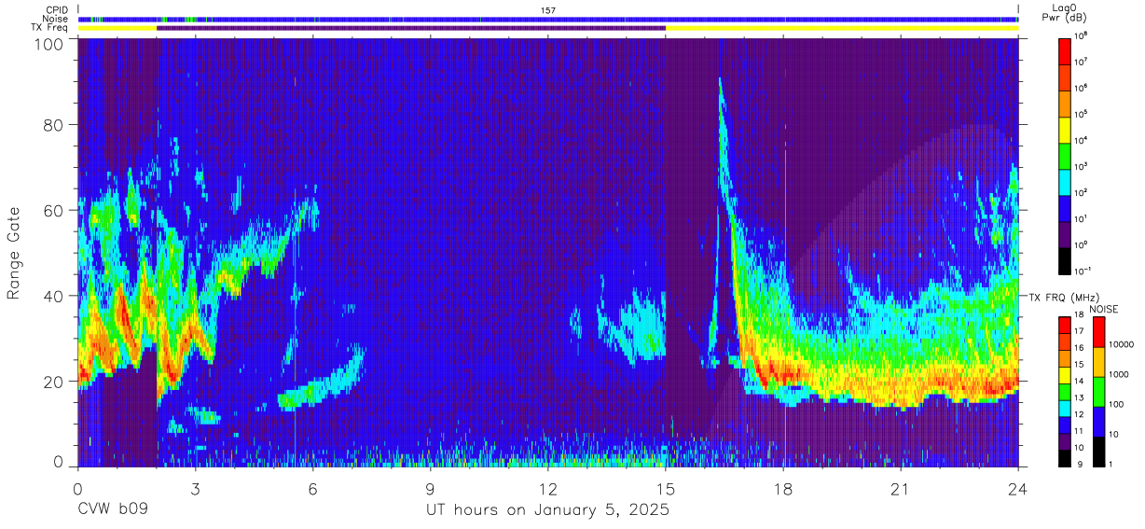Click the 'Noise' row label at top left

tap(56, 19)
